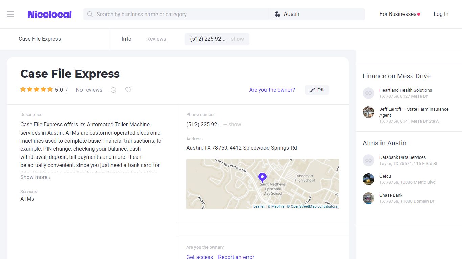The width and height of the screenshot is (462, 259).
Task: Click Atms in Austin heading
Action: point(384,143)
